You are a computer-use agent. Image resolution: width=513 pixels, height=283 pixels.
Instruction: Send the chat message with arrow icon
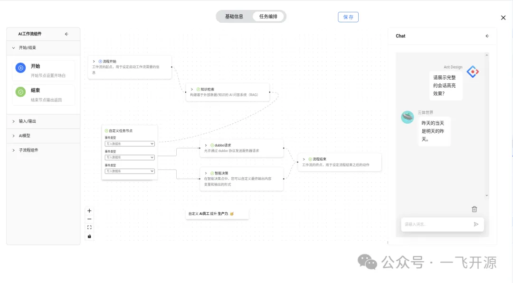[x=476, y=224]
